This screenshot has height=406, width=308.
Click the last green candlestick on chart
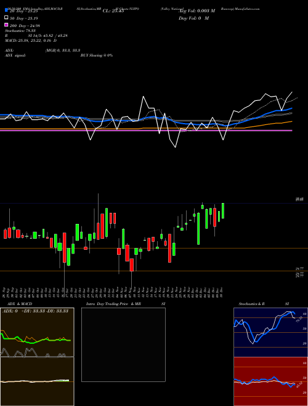(x=223, y=211)
